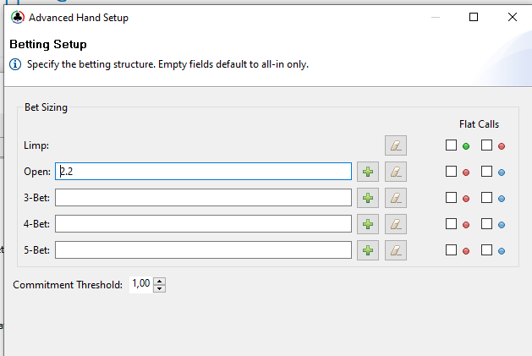
Task: Add a bet size to 3-Bet row
Action: 368,198
